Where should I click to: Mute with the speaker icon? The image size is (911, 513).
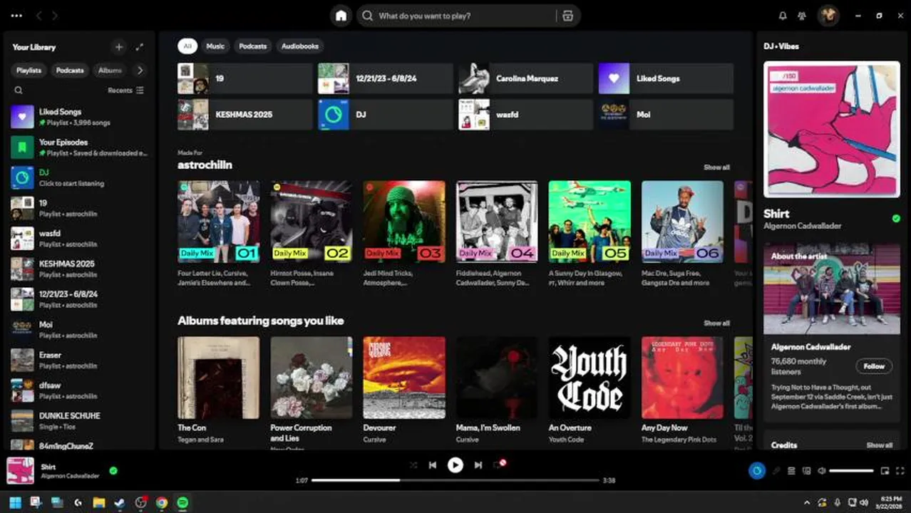(x=822, y=471)
